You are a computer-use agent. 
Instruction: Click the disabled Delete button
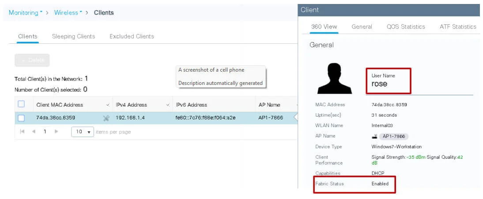32,60
